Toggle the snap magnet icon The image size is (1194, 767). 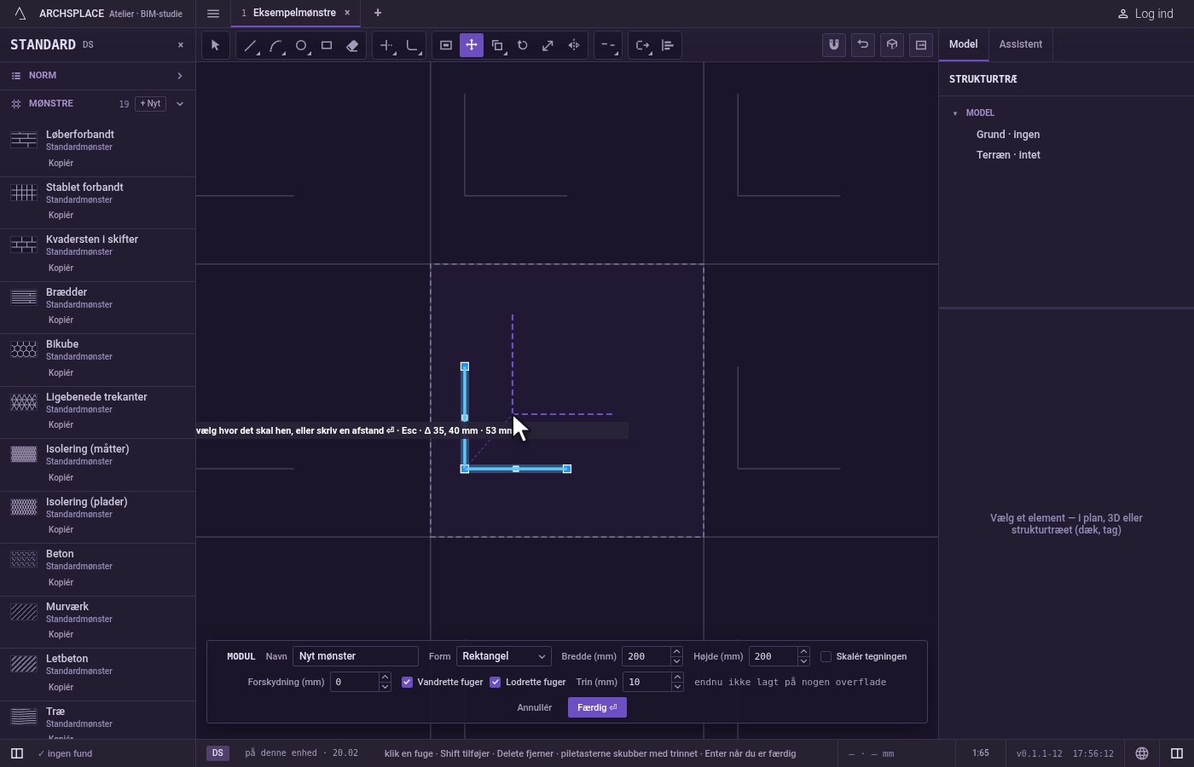834,45
